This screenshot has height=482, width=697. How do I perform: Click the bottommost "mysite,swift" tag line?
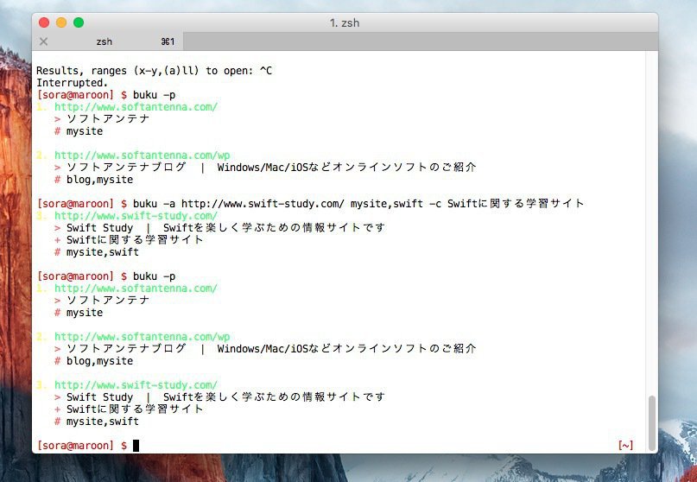tap(102, 422)
